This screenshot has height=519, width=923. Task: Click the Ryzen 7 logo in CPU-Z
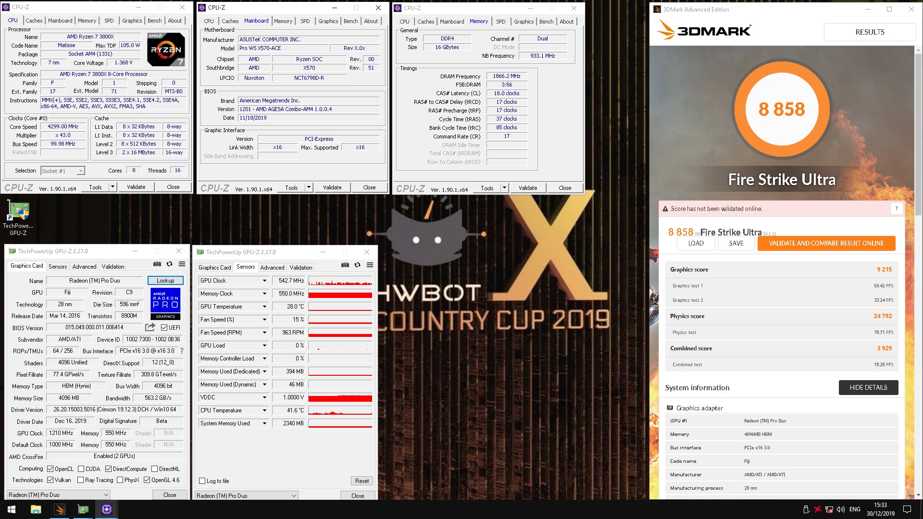[x=166, y=49]
